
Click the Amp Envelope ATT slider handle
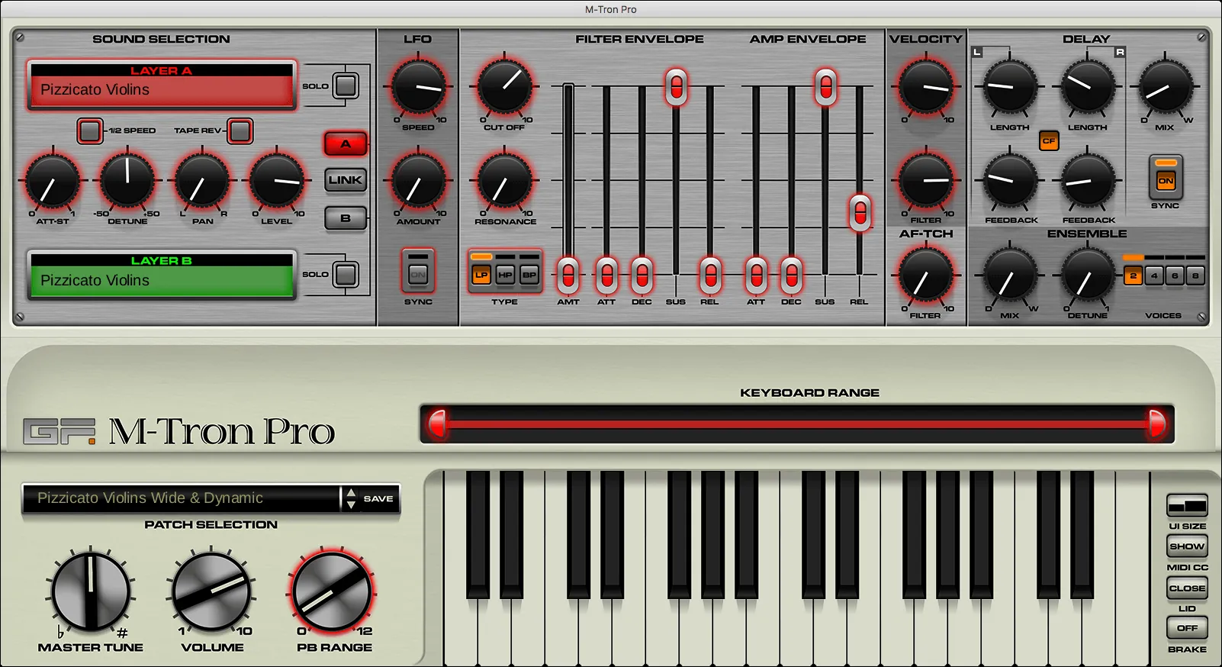click(x=756, y=274)
